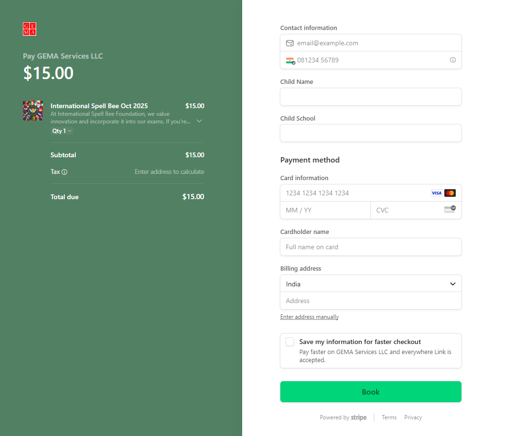
Task: Open the Terms link
Action: coord(389,417)
